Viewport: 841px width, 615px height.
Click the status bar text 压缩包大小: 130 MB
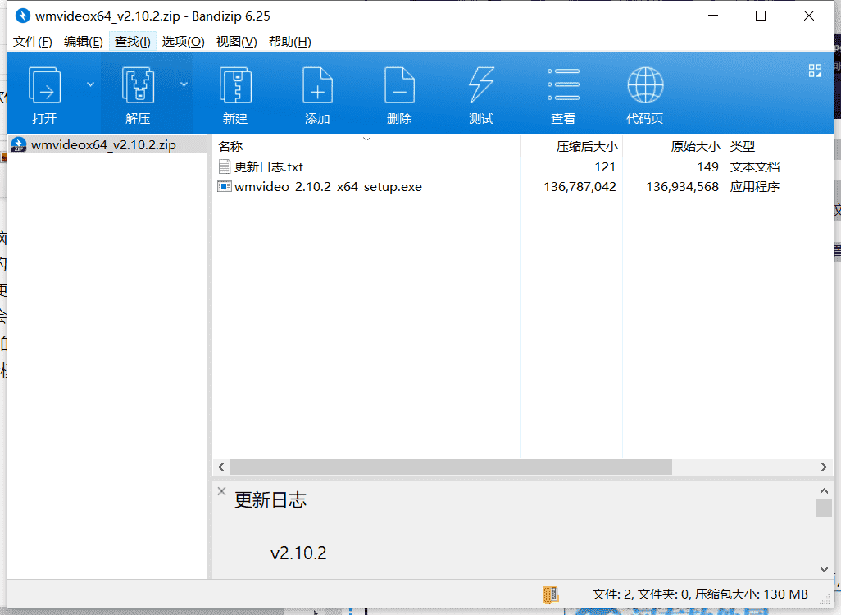(x=752, y=594)
